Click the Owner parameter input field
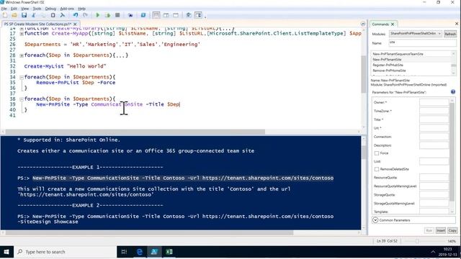 pos(434,102)
